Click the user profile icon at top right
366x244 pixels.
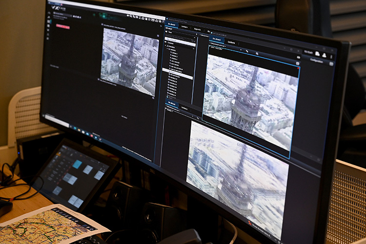(324, 55)
